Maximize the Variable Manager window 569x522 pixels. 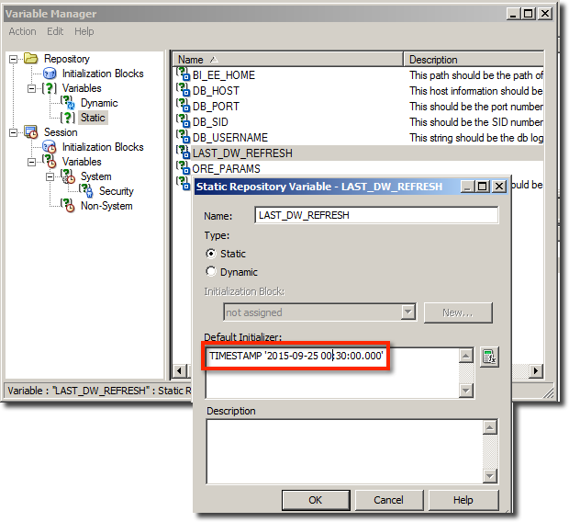(x=529, y=14)
